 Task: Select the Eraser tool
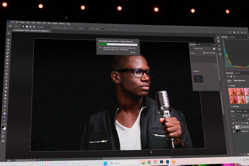tap(6, 84)
